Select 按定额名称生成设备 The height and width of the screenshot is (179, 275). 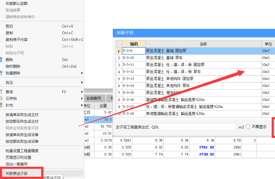[22, 141]
